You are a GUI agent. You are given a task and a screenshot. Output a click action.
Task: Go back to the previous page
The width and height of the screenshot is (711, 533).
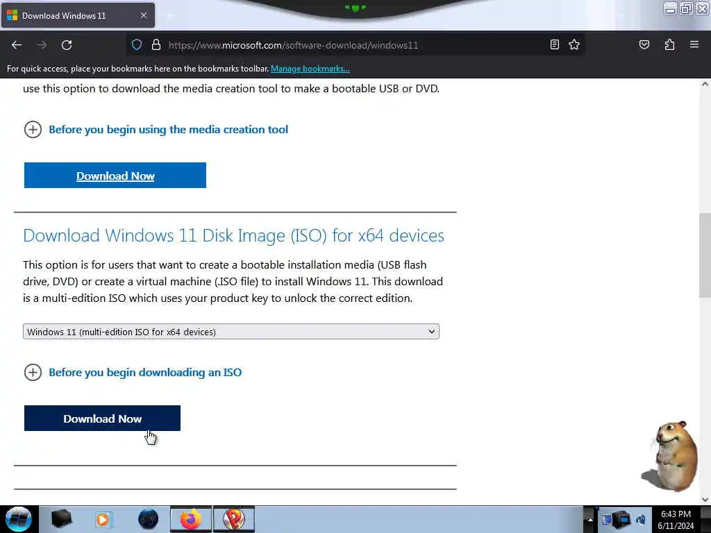coord(17,45)
